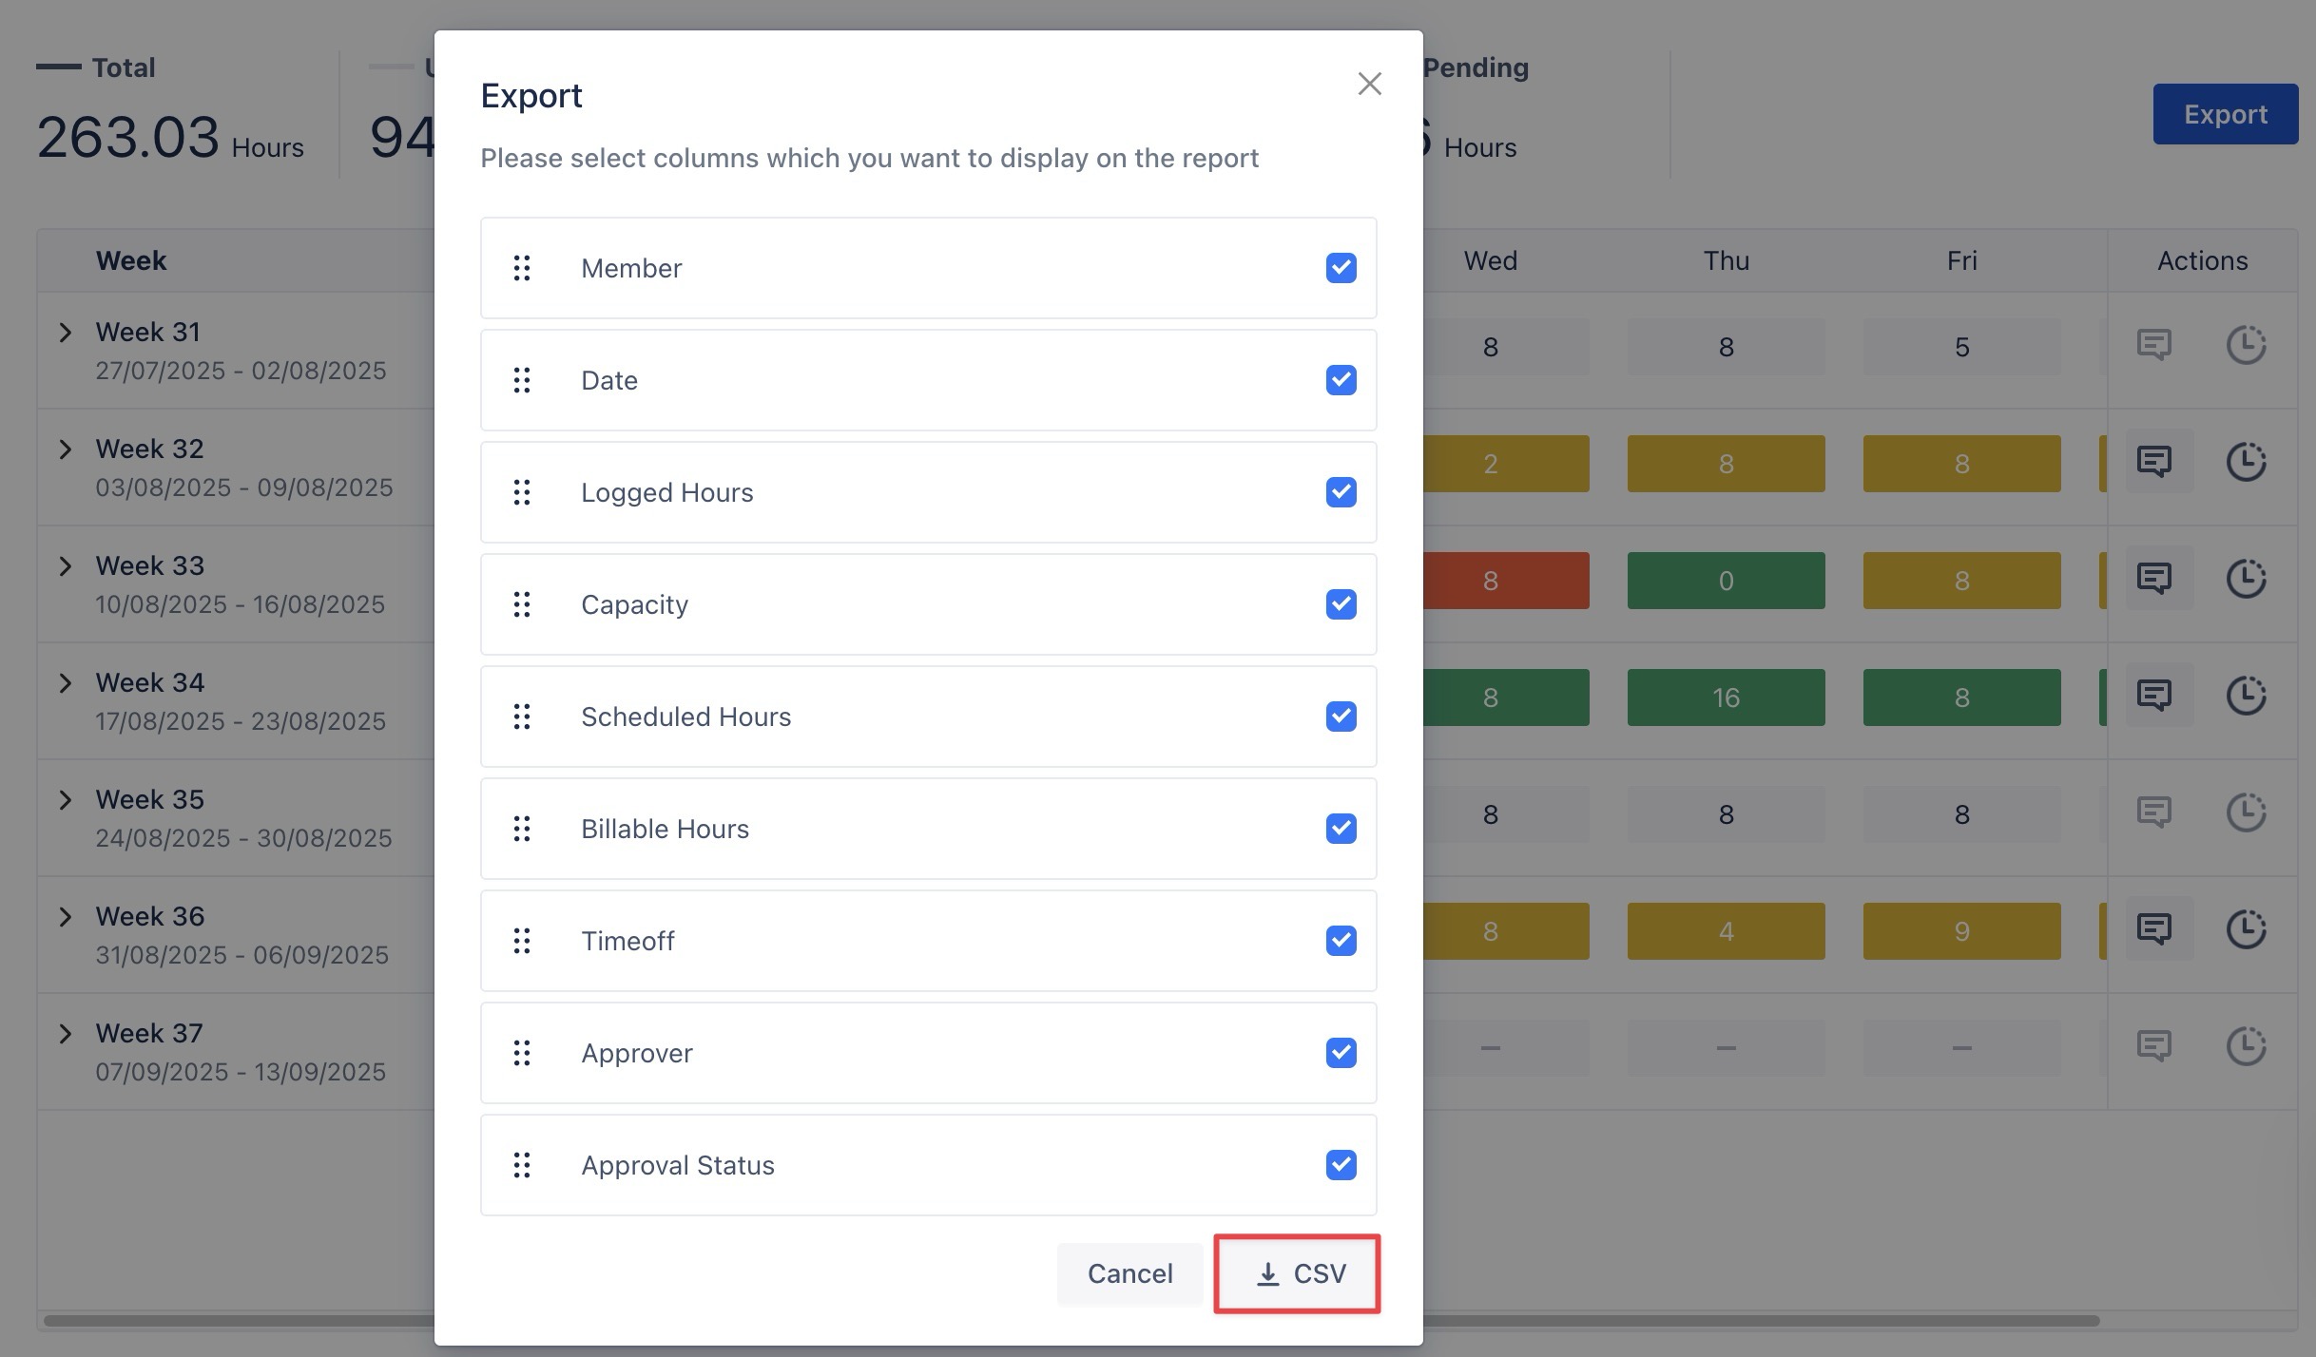Viewport: 2316px width, 1357px height.
Task: Expand the Week 31 row
Action: tap(65, 333)
